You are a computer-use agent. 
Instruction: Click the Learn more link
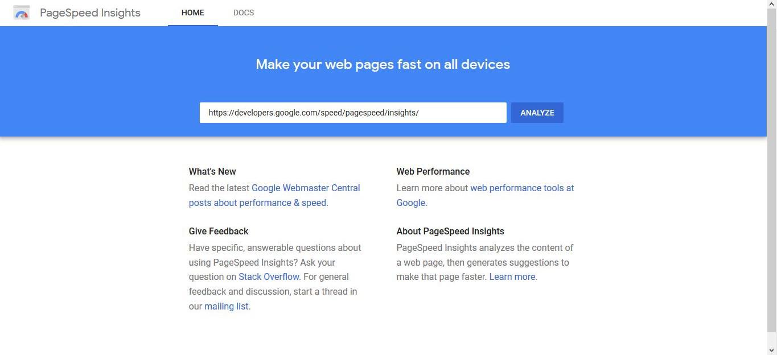[x=512, y=277]
